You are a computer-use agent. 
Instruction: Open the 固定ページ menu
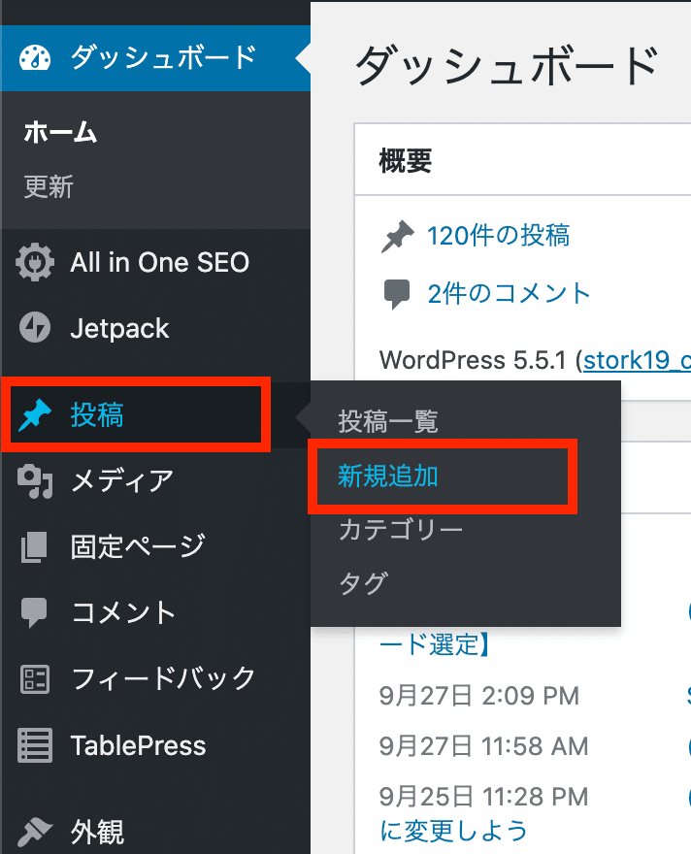click(155, 546)
